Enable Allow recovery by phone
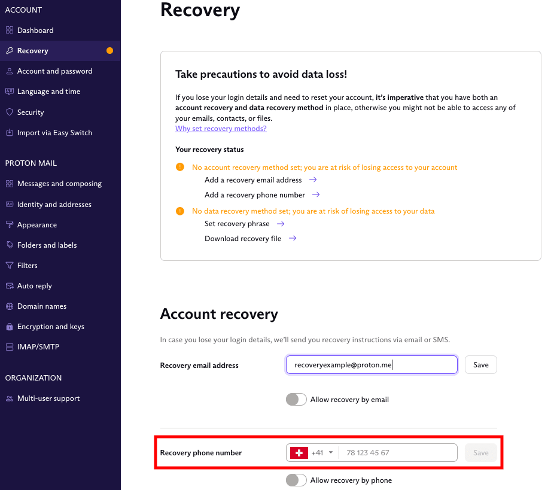548x490 pixels. [296, 480]
